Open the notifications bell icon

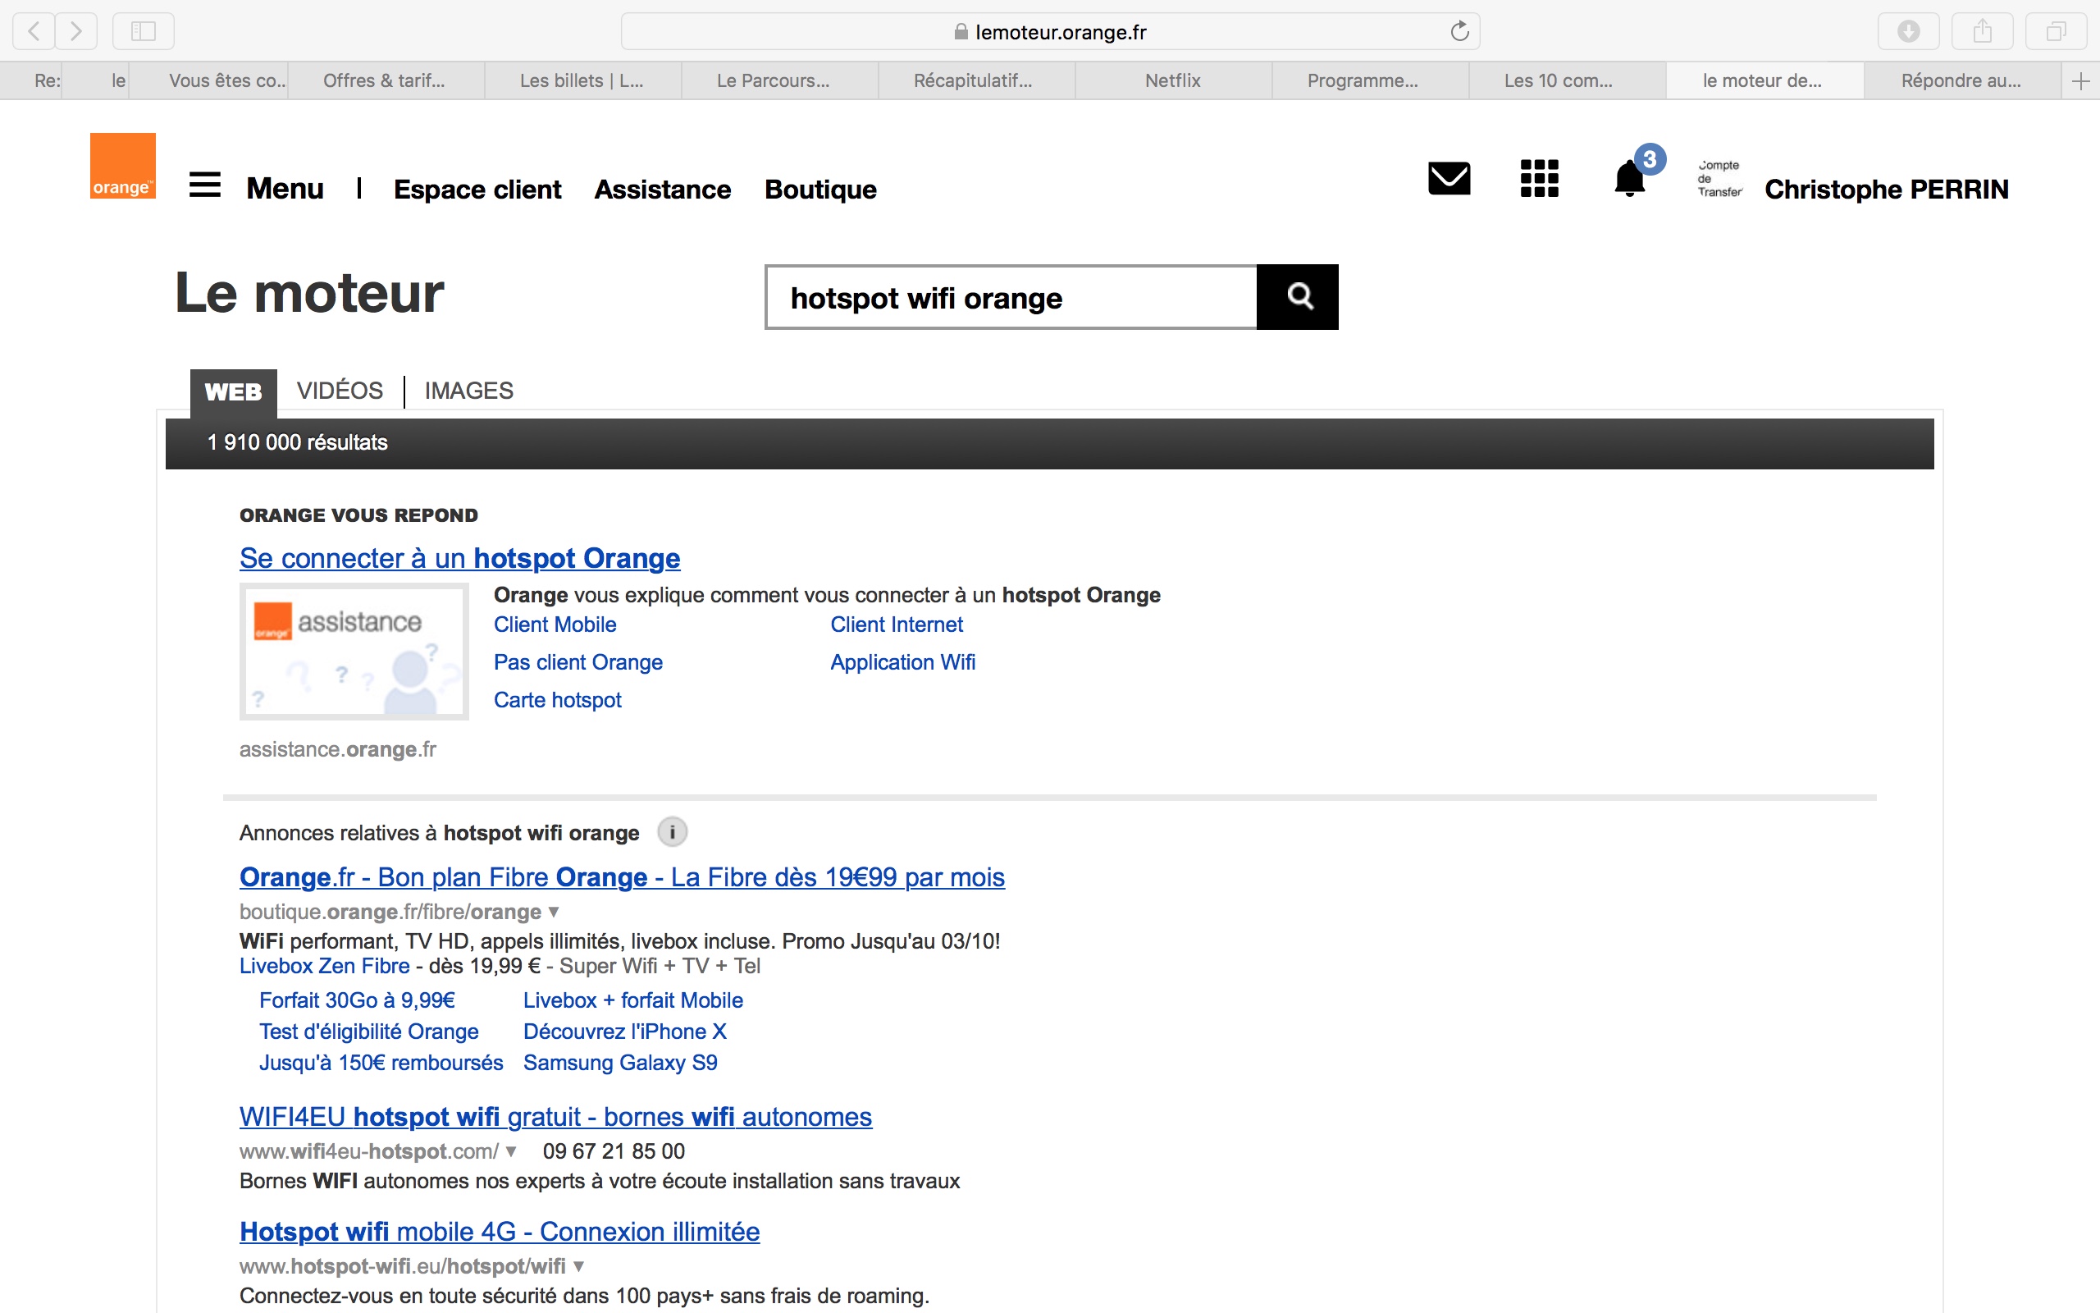1629,180
